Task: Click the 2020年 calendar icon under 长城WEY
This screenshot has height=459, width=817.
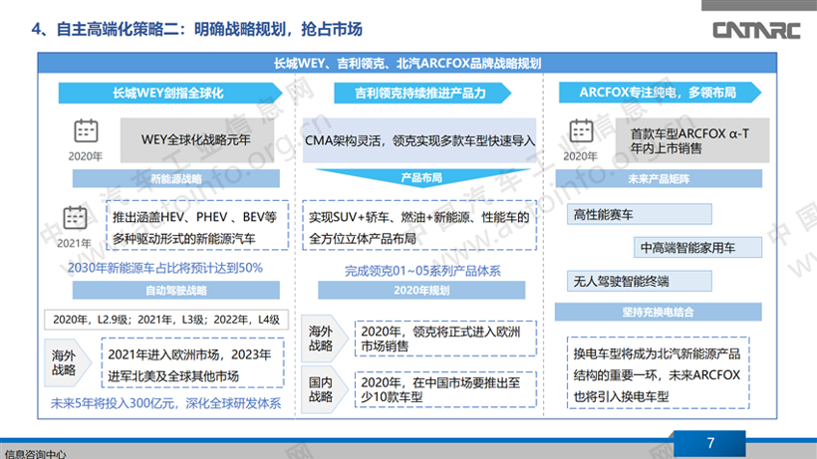Action: coord(86,130)
